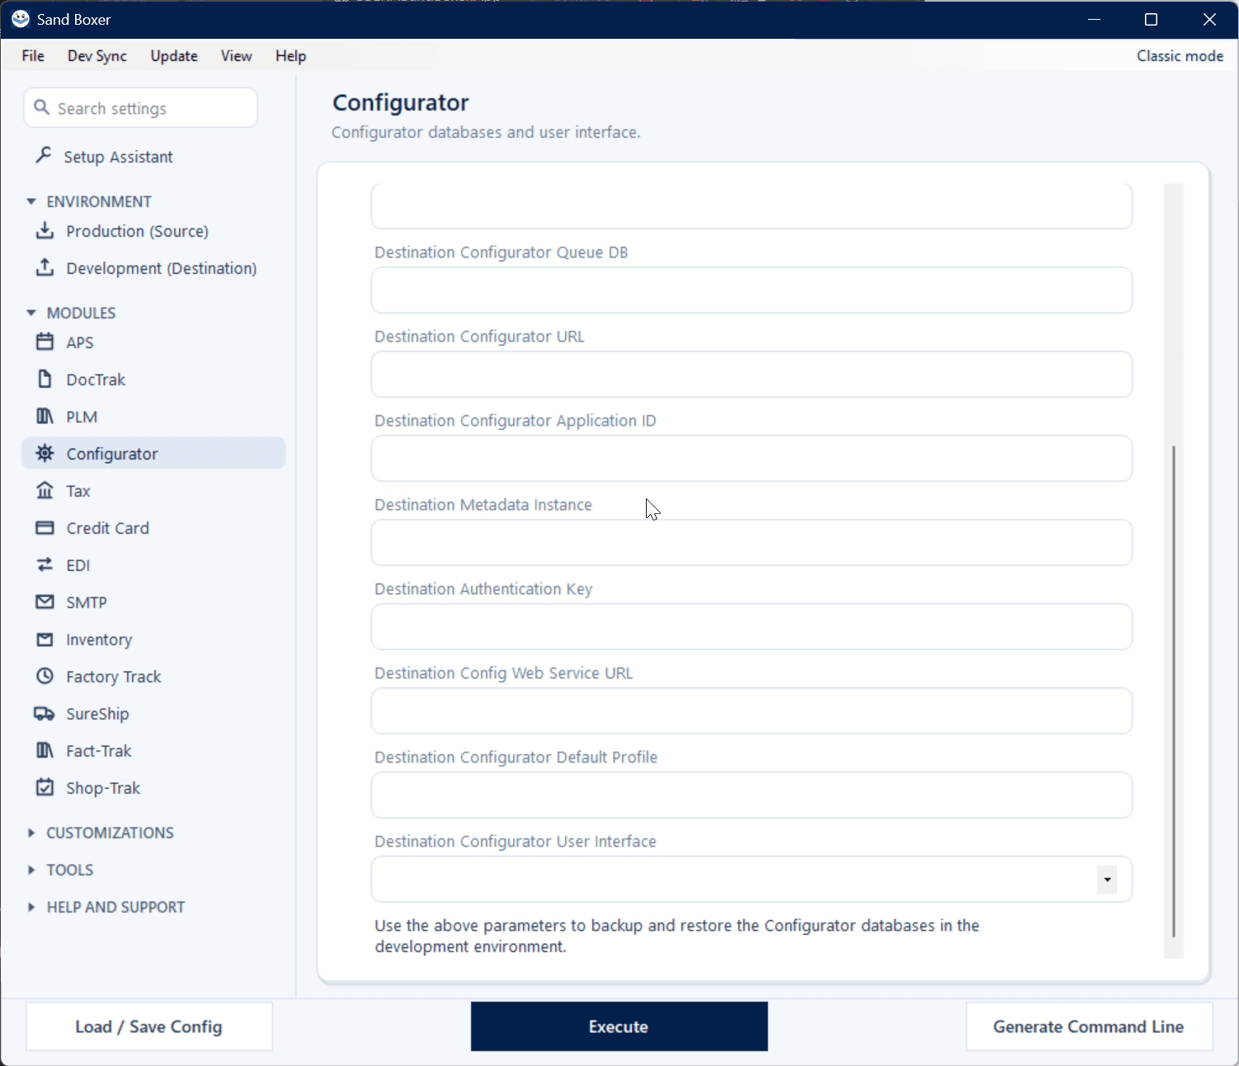
Task: Collapse the MODULES section
Action: point(31,313)
